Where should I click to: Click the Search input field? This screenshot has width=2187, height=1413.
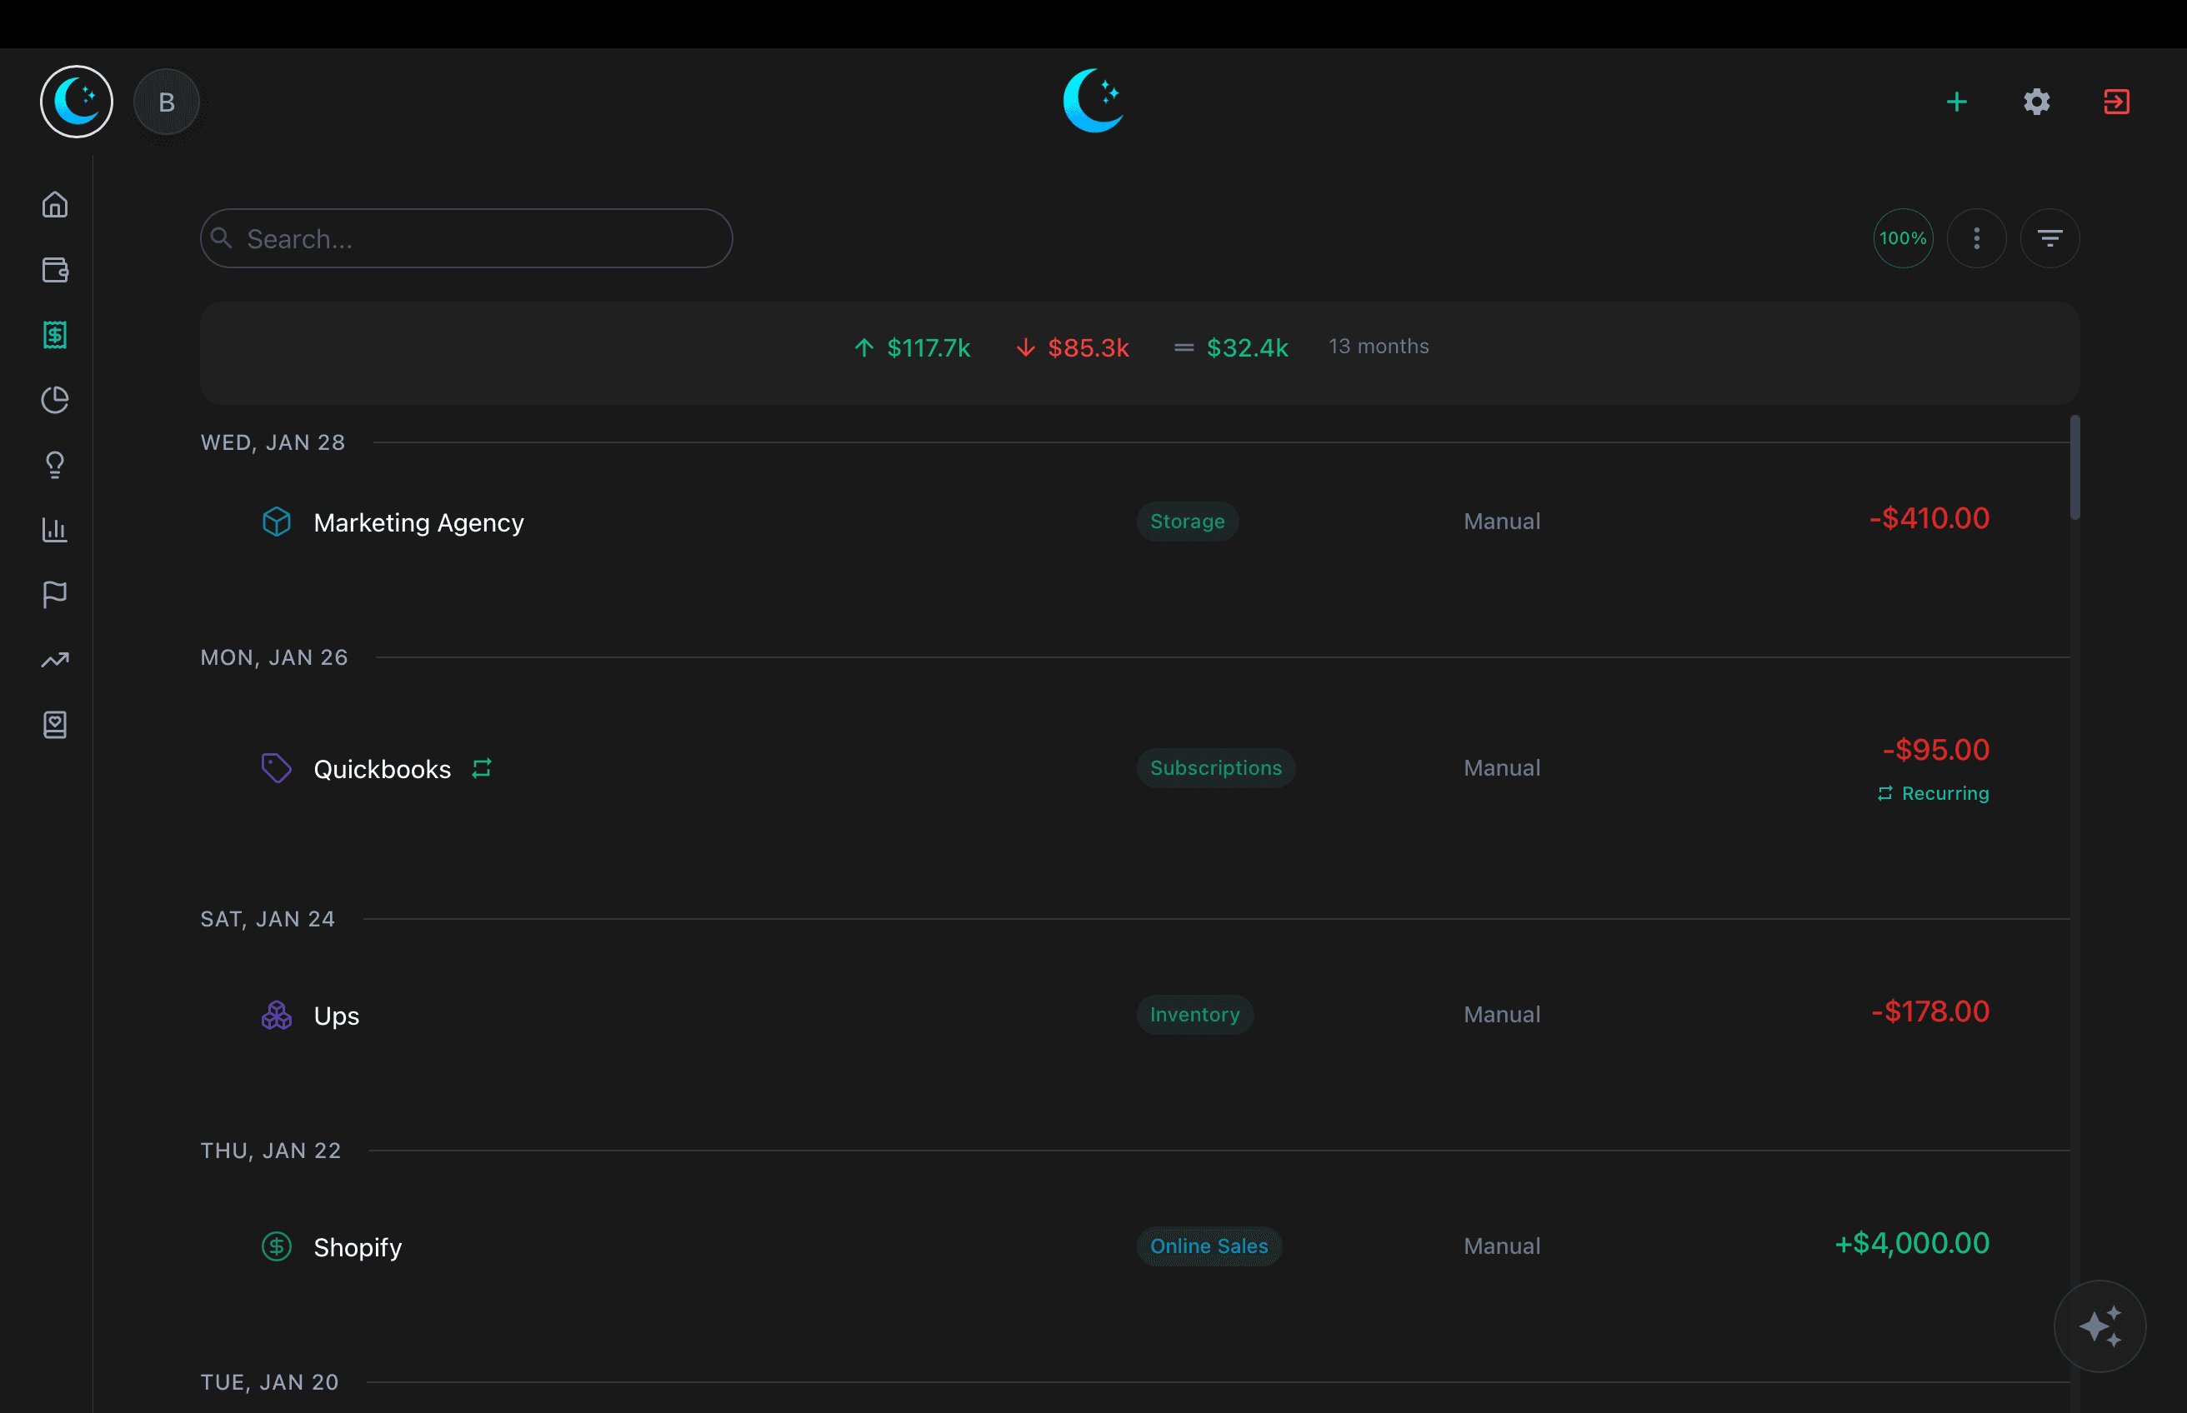466,238
